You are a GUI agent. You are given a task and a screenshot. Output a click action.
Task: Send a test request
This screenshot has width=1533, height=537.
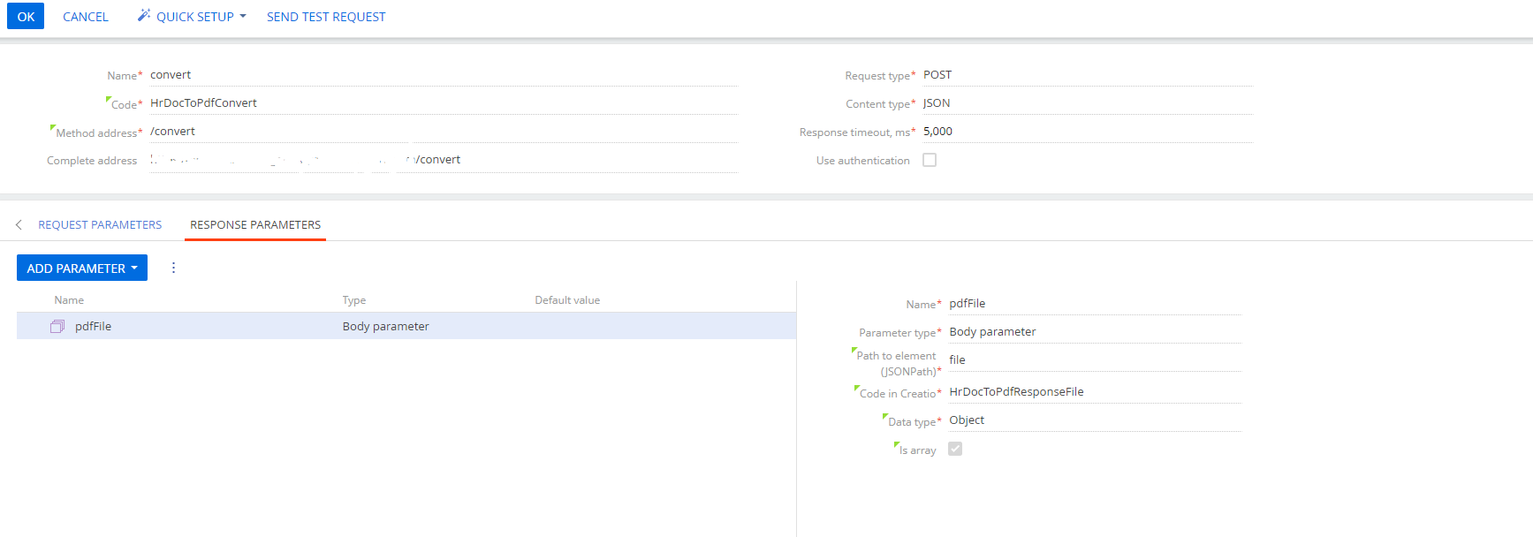(326, 17)
